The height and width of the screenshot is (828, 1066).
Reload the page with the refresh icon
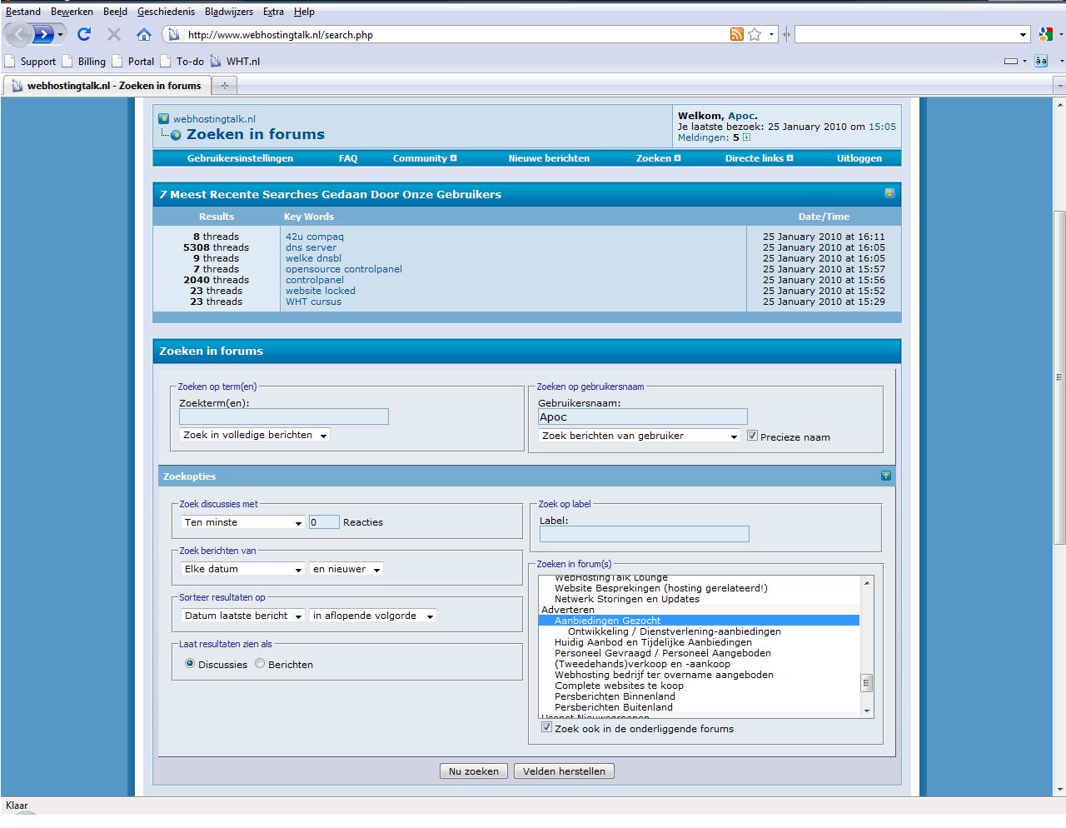coord(83,34)
